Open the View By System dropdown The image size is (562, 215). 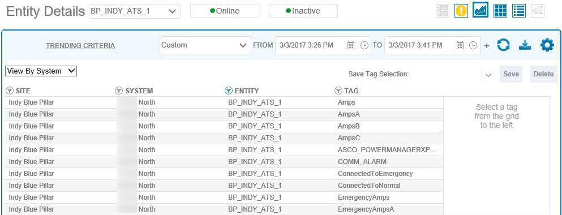41,71
